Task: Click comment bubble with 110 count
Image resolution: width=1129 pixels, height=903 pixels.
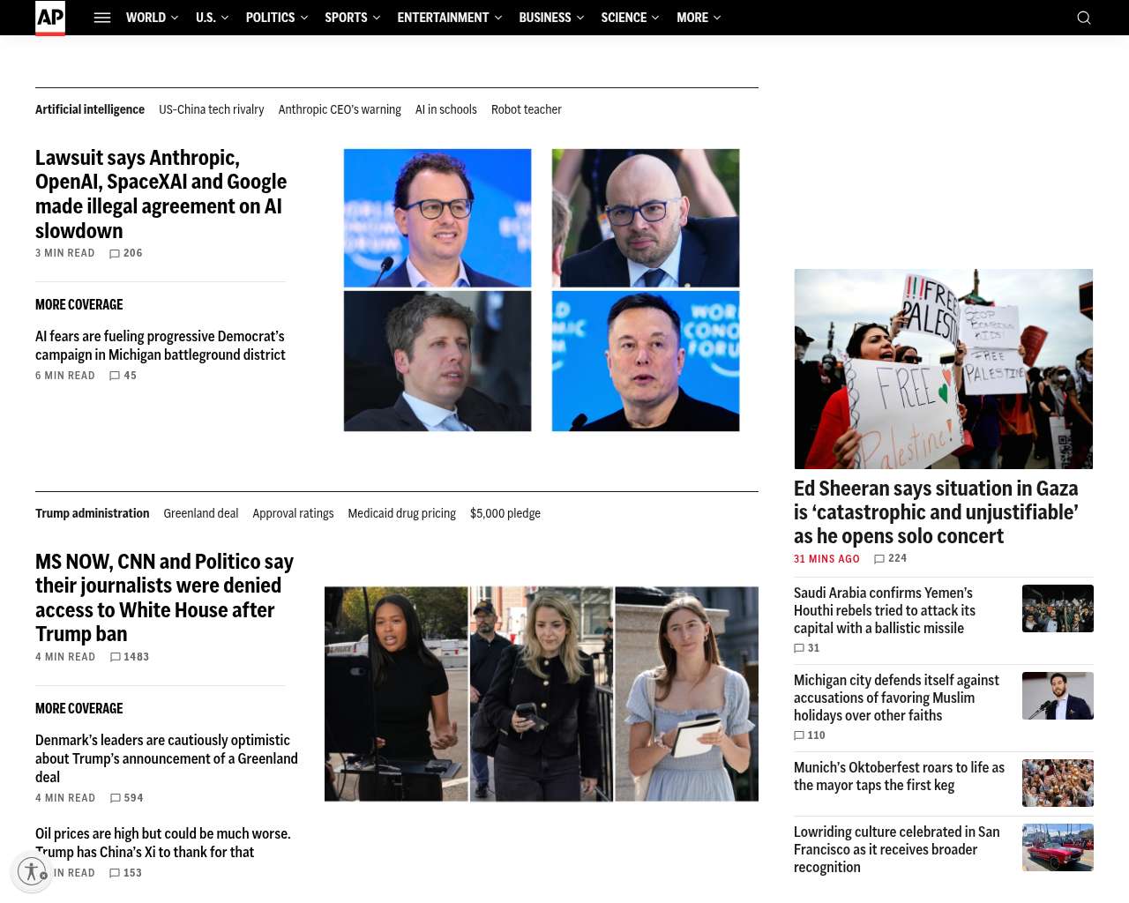Action: (x=799, y=735)
